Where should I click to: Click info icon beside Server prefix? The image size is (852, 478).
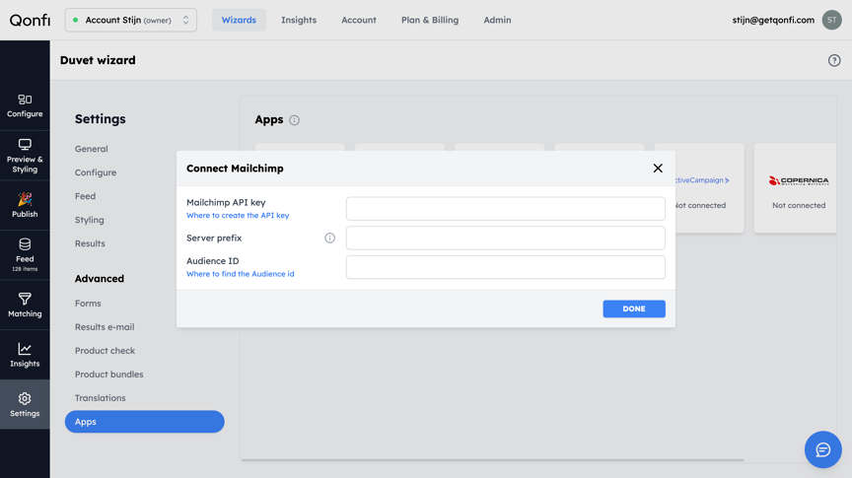click(329, 238)
